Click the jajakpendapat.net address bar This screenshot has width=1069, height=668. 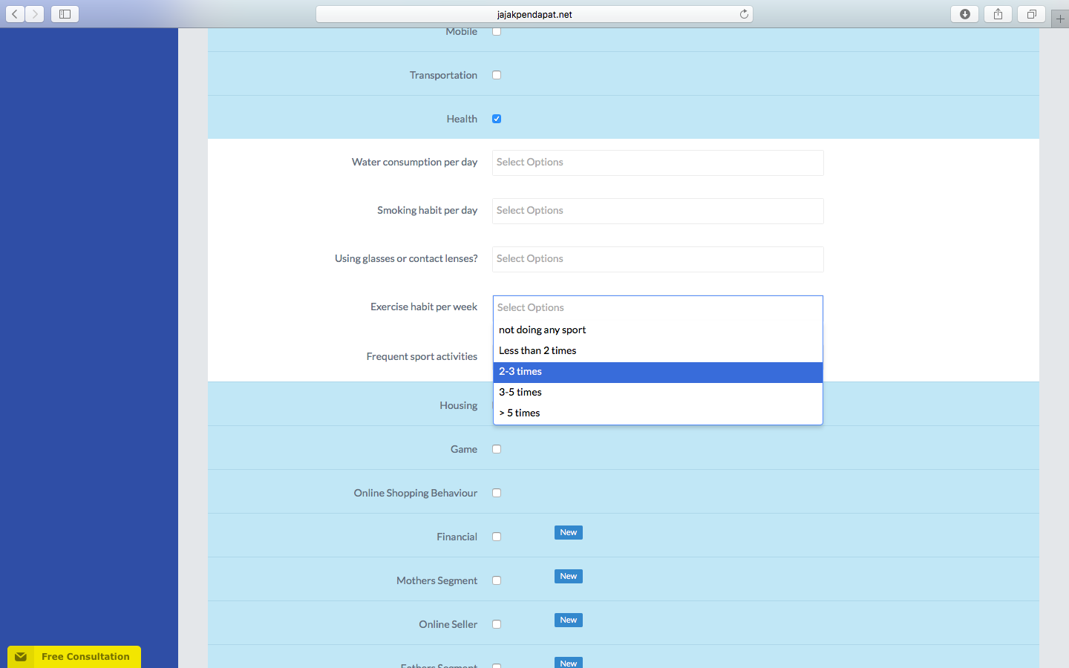click(534, 14)
